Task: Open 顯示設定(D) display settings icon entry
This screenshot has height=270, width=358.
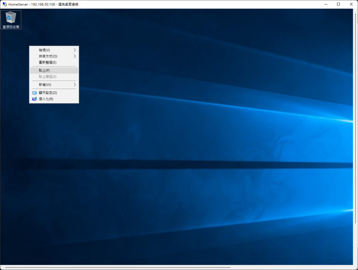Action: 54,93
